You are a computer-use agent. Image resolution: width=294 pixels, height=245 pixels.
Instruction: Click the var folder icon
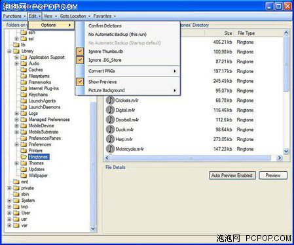(x=16, y=225)
